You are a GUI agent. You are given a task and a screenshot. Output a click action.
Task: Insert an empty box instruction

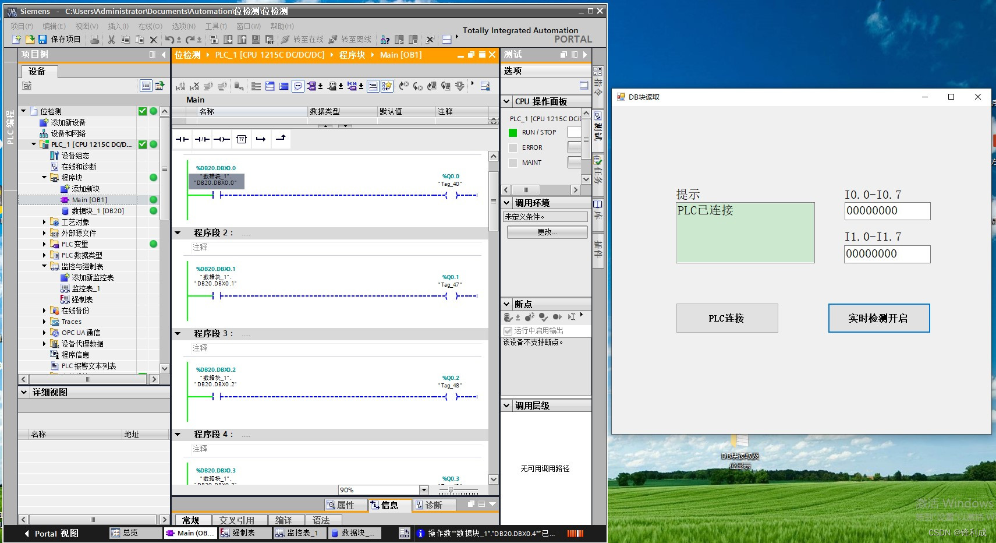242,139
